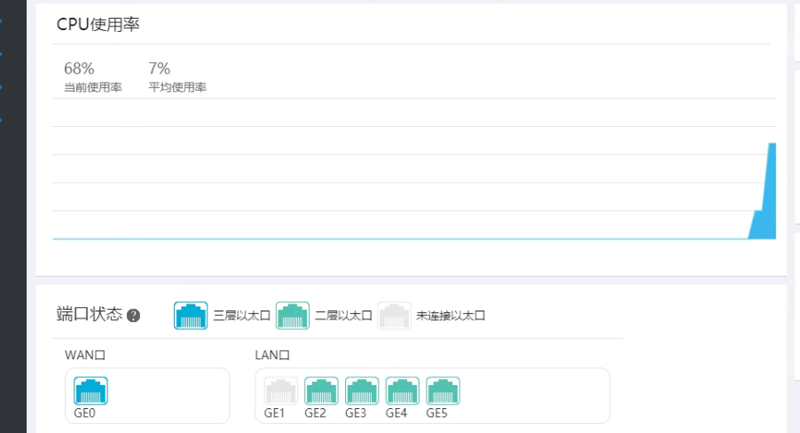Click the blue 三层以太口 legend icon
The image size is (800, 433).
point(191,315)
